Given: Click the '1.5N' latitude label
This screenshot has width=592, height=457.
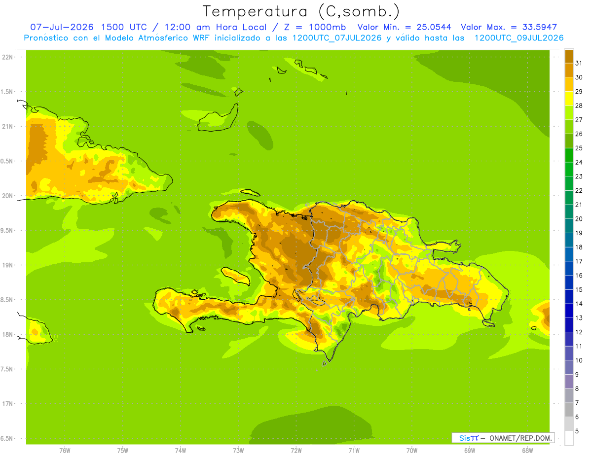Looking at the screenshot, I should pos(7,92).
